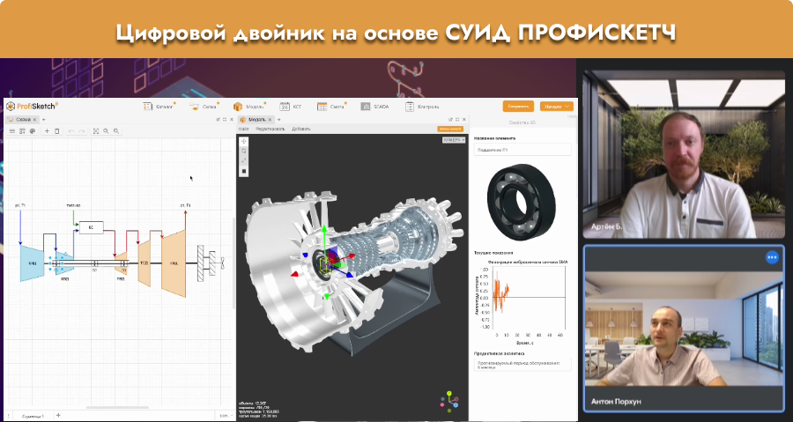Click the grid components icon in schema toolbar
The image size is (793, 422).
point(22,131)
